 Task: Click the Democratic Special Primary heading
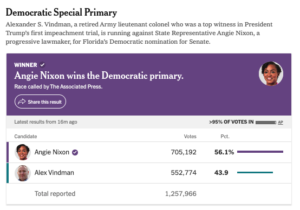(x=61, y=12)
